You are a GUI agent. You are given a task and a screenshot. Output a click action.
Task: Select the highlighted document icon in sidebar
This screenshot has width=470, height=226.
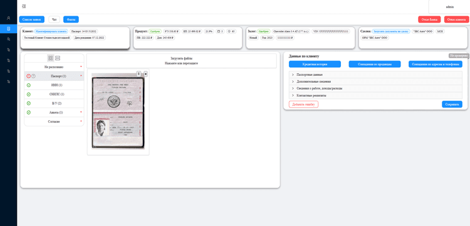(x=8, y=29)
